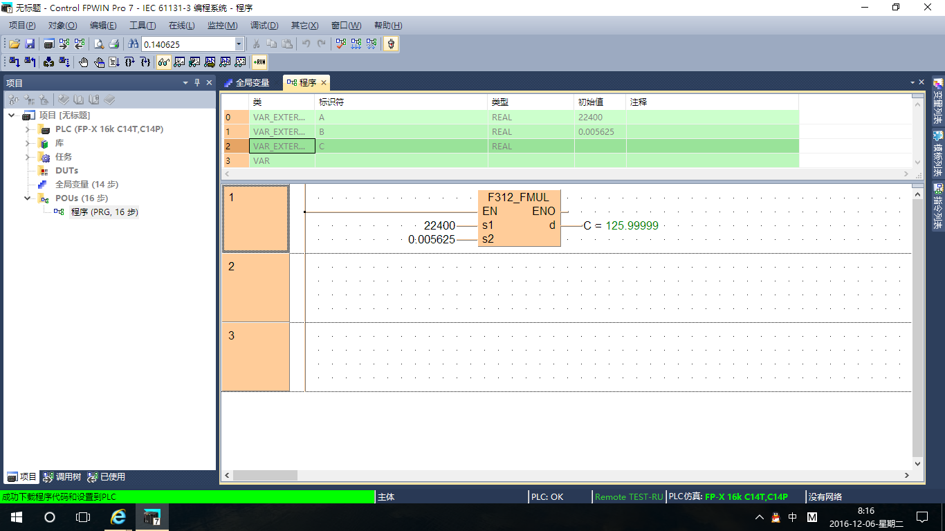
Task: Click the hand icon in second toolbar
Action: (84, 62)
